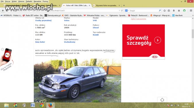Screen dimensions: 194x108
Task: Open a new tab with plus button
Action: [124, 5]
